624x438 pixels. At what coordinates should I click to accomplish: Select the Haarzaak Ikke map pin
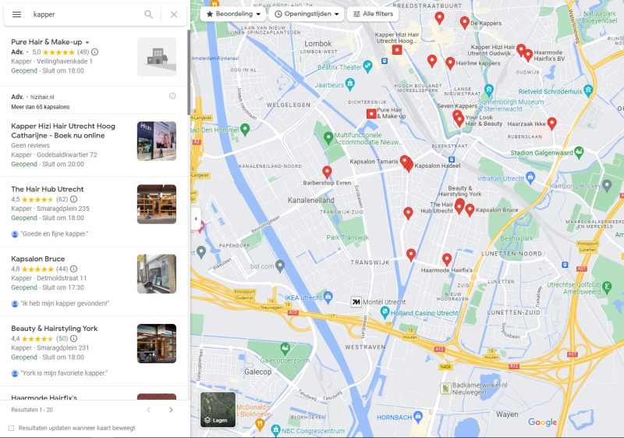point(551,123)
